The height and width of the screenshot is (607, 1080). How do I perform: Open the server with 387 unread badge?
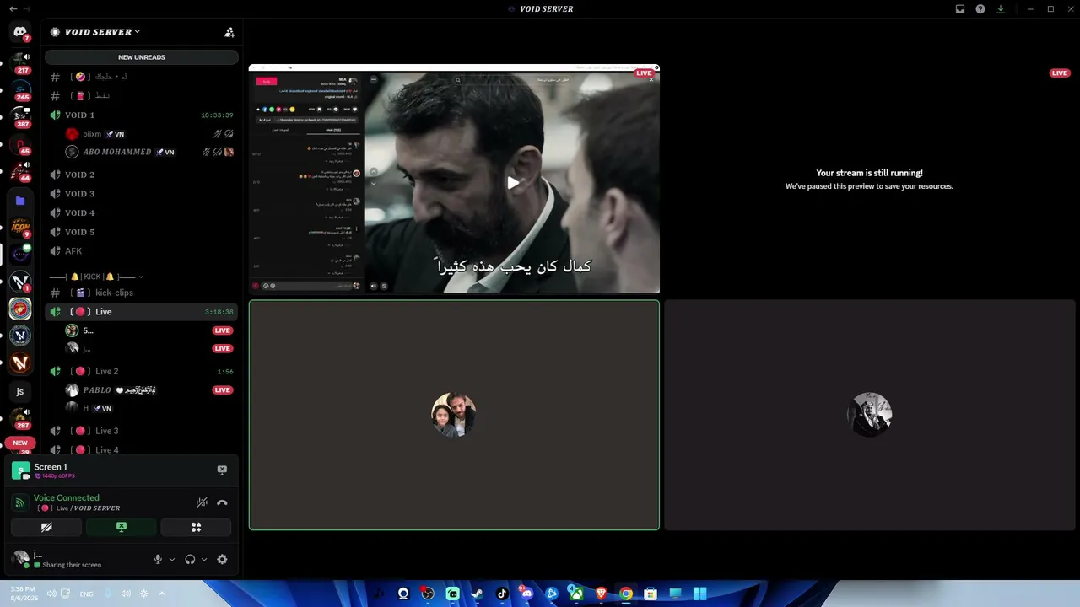click(20, 116)
